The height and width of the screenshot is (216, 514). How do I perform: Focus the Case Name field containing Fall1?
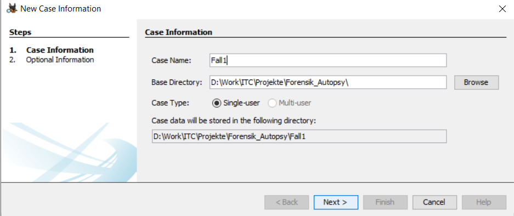328,60
